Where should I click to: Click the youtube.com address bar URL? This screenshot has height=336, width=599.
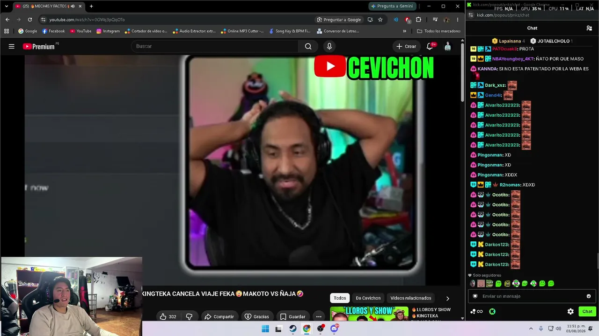pyautogui.click(x=87, y=20)
